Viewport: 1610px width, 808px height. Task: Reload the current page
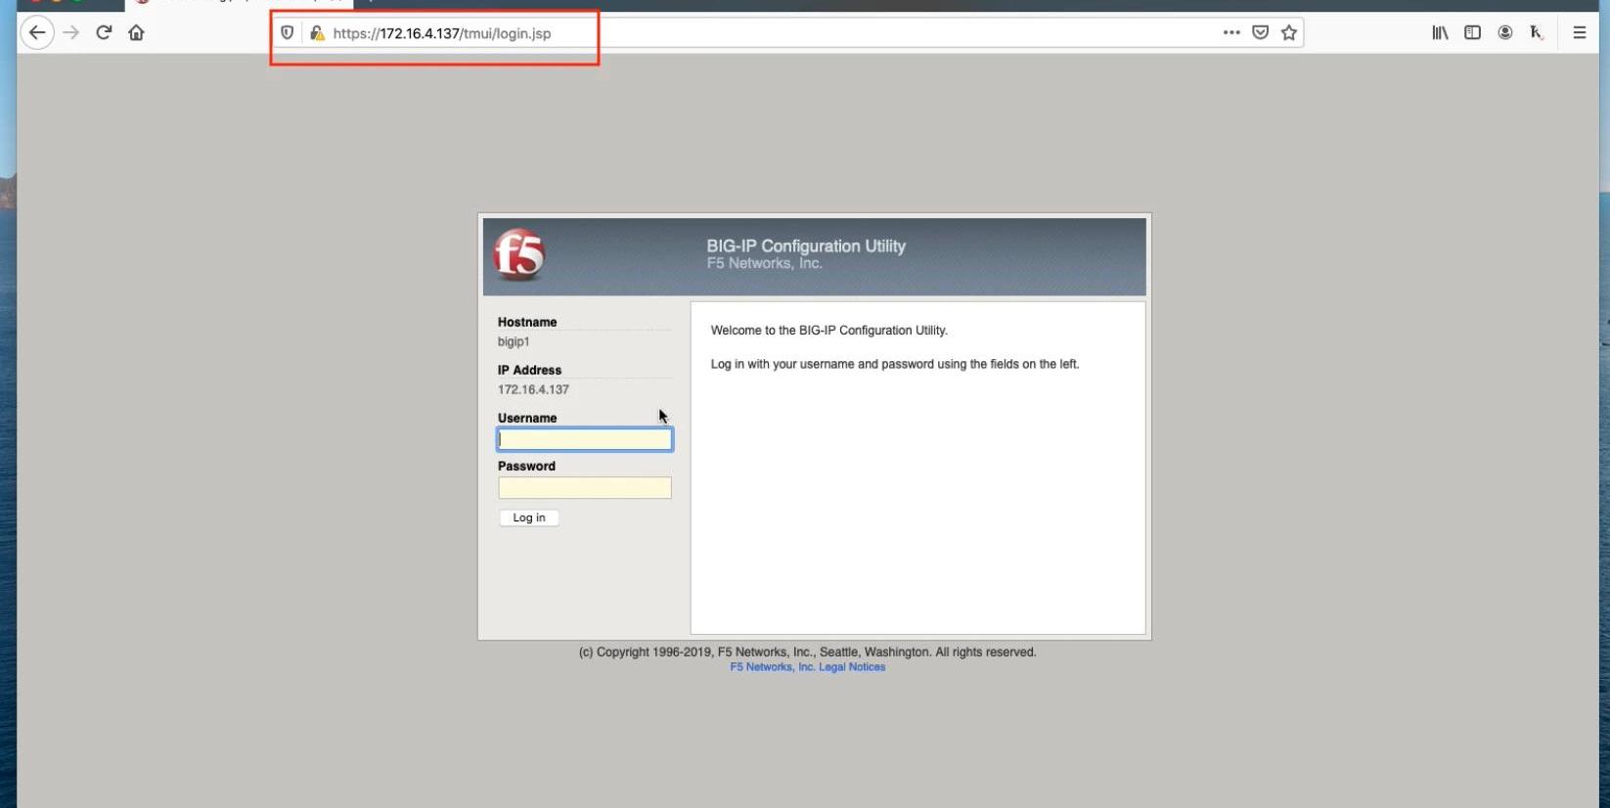point(104,32)
